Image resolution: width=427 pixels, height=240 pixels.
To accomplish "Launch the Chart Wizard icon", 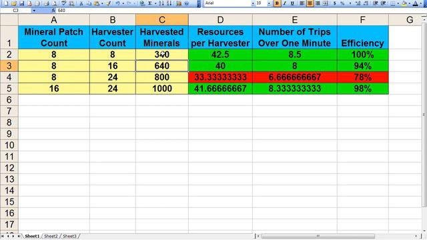I will (x=179, y=3).
